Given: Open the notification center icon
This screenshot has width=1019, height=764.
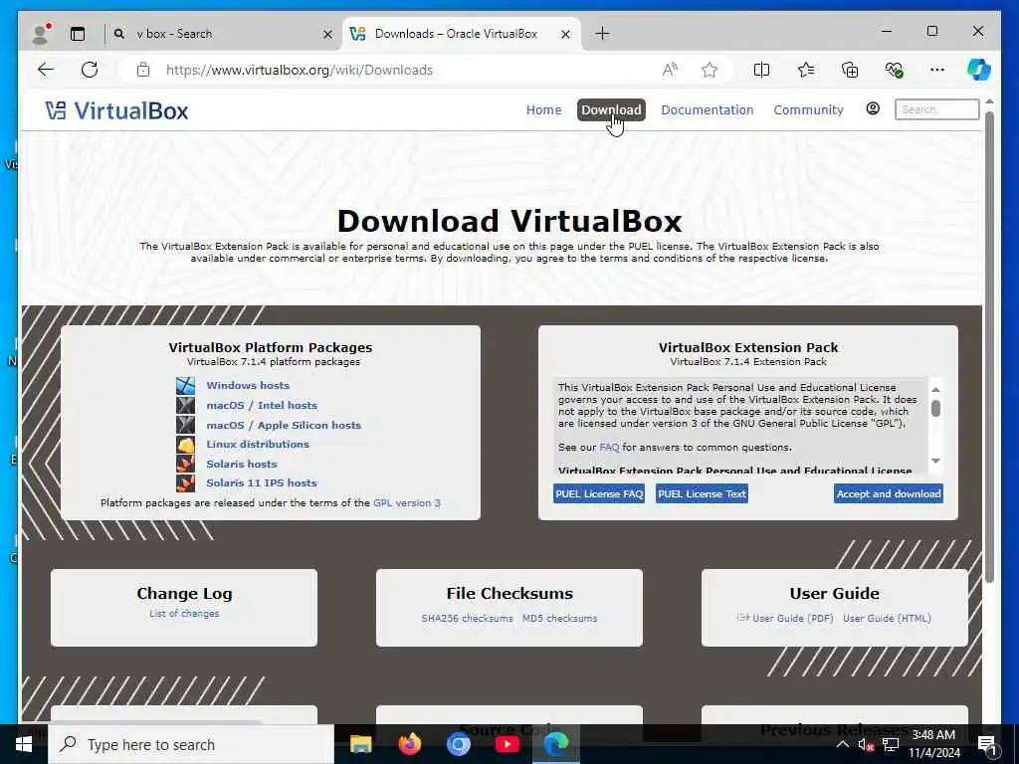Looking at the screenshot, I should click(x=987, y=745).
